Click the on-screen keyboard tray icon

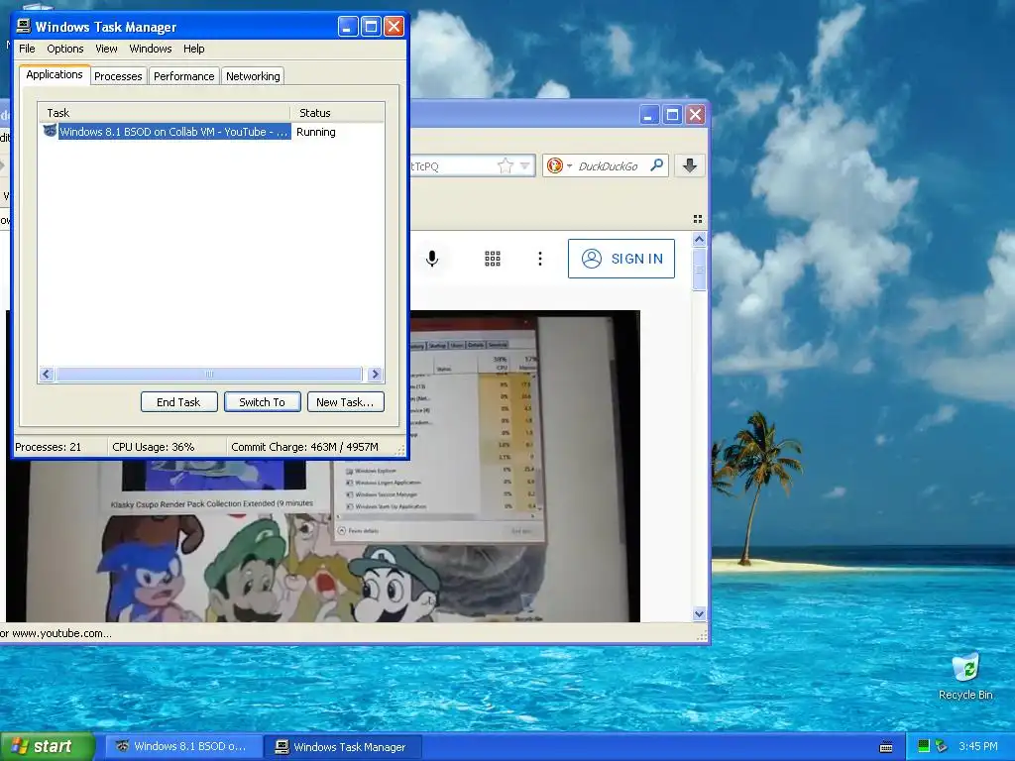[x=886, y=747]
